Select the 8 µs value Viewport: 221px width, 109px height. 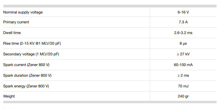183,44
